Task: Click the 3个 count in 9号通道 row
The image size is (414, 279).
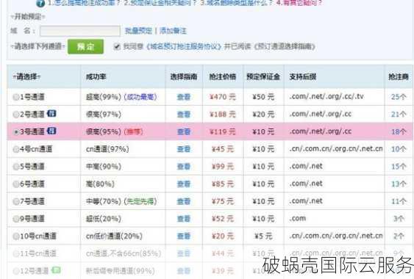Action: click(x=399, y=219)
